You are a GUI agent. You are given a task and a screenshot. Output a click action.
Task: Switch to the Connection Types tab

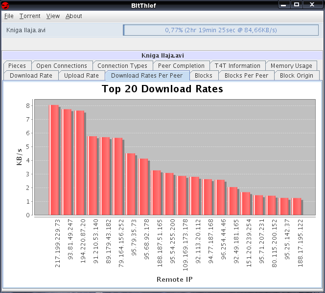[x=122, y=66]
